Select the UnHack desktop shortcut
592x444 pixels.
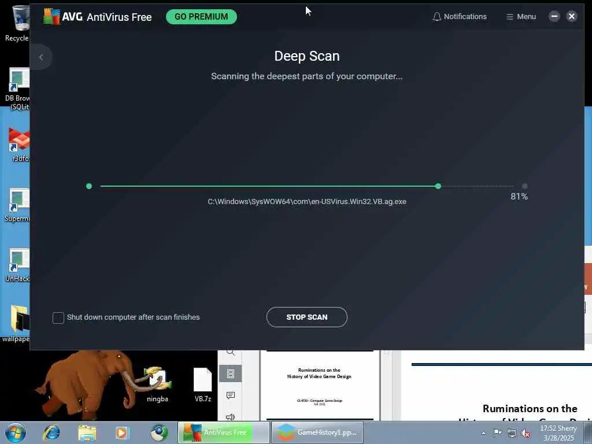click(17, 265)
